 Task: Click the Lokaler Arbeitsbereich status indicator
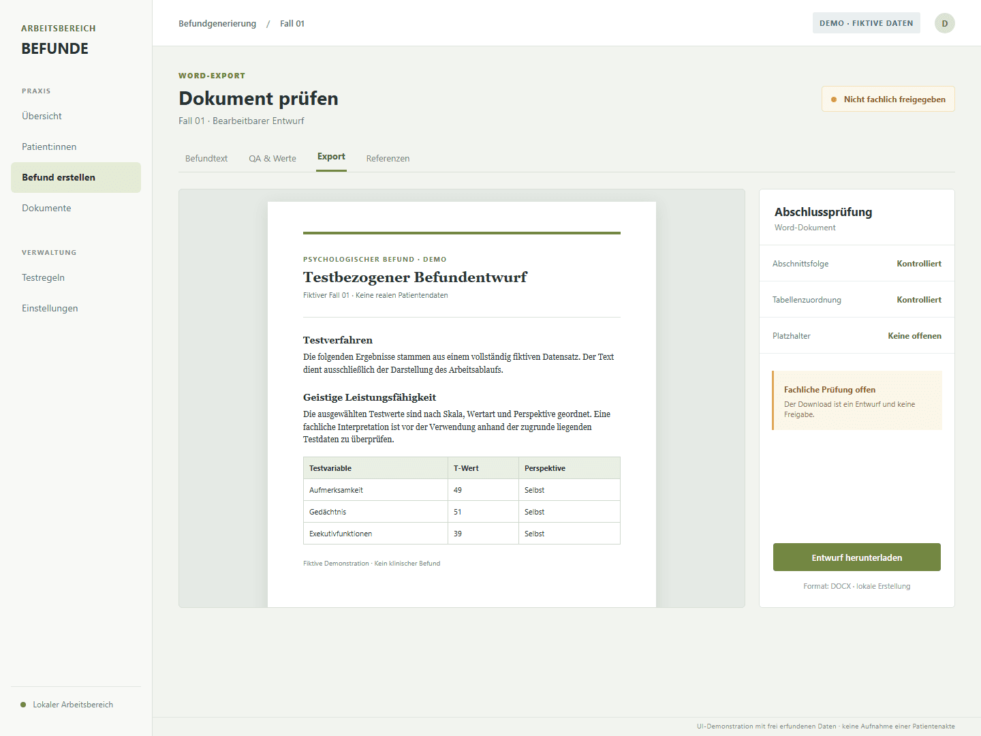click(x=67, y=705)
